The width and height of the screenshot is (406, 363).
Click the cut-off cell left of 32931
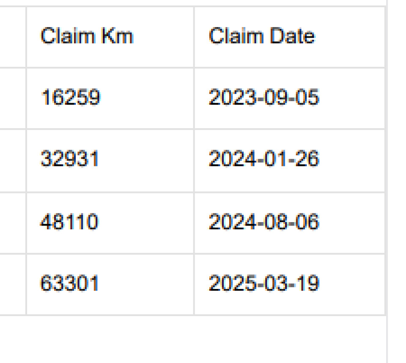click(13, 160)
